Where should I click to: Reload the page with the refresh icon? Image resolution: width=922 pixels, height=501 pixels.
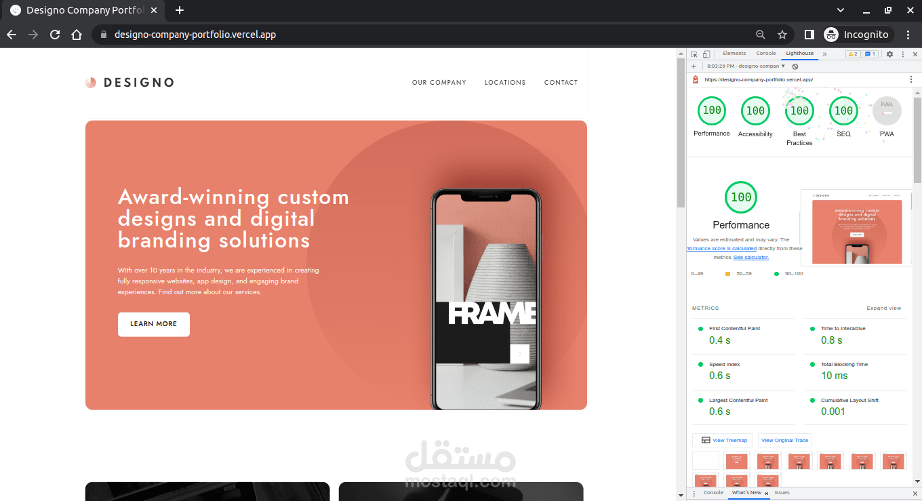(55, 35)
